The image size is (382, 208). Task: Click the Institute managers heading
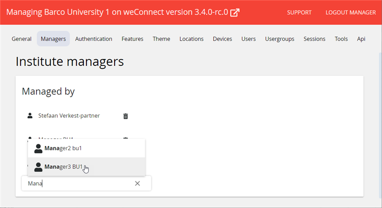pyautogui.click(x=70, y=62)
